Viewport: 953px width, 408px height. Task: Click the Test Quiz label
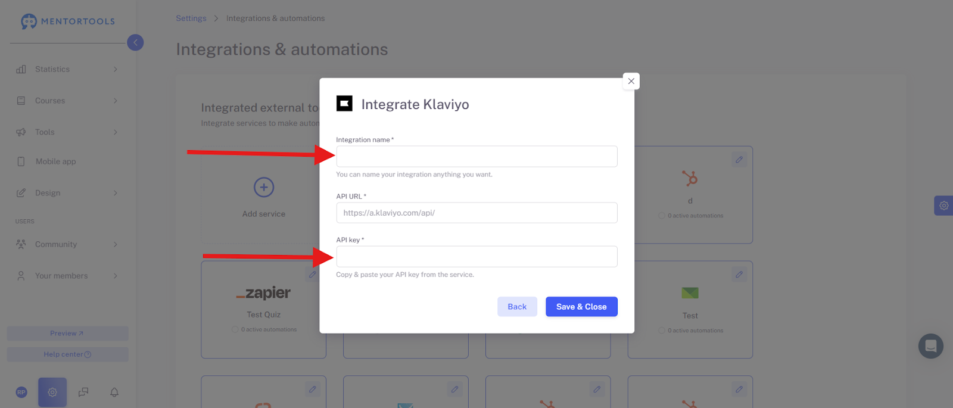point(264,314)
